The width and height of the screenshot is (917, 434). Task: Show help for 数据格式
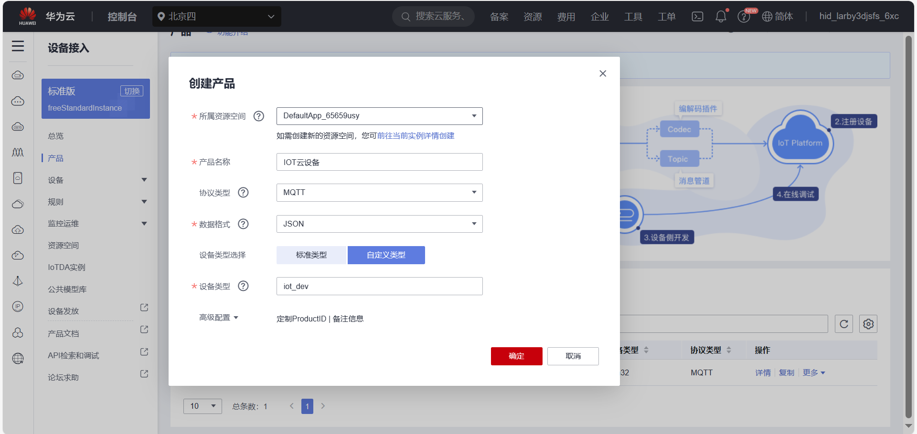tap(243, 224)
